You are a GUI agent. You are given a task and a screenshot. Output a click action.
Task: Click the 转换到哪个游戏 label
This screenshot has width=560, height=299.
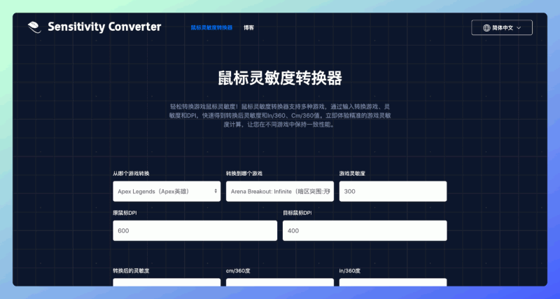coord(244,174)
